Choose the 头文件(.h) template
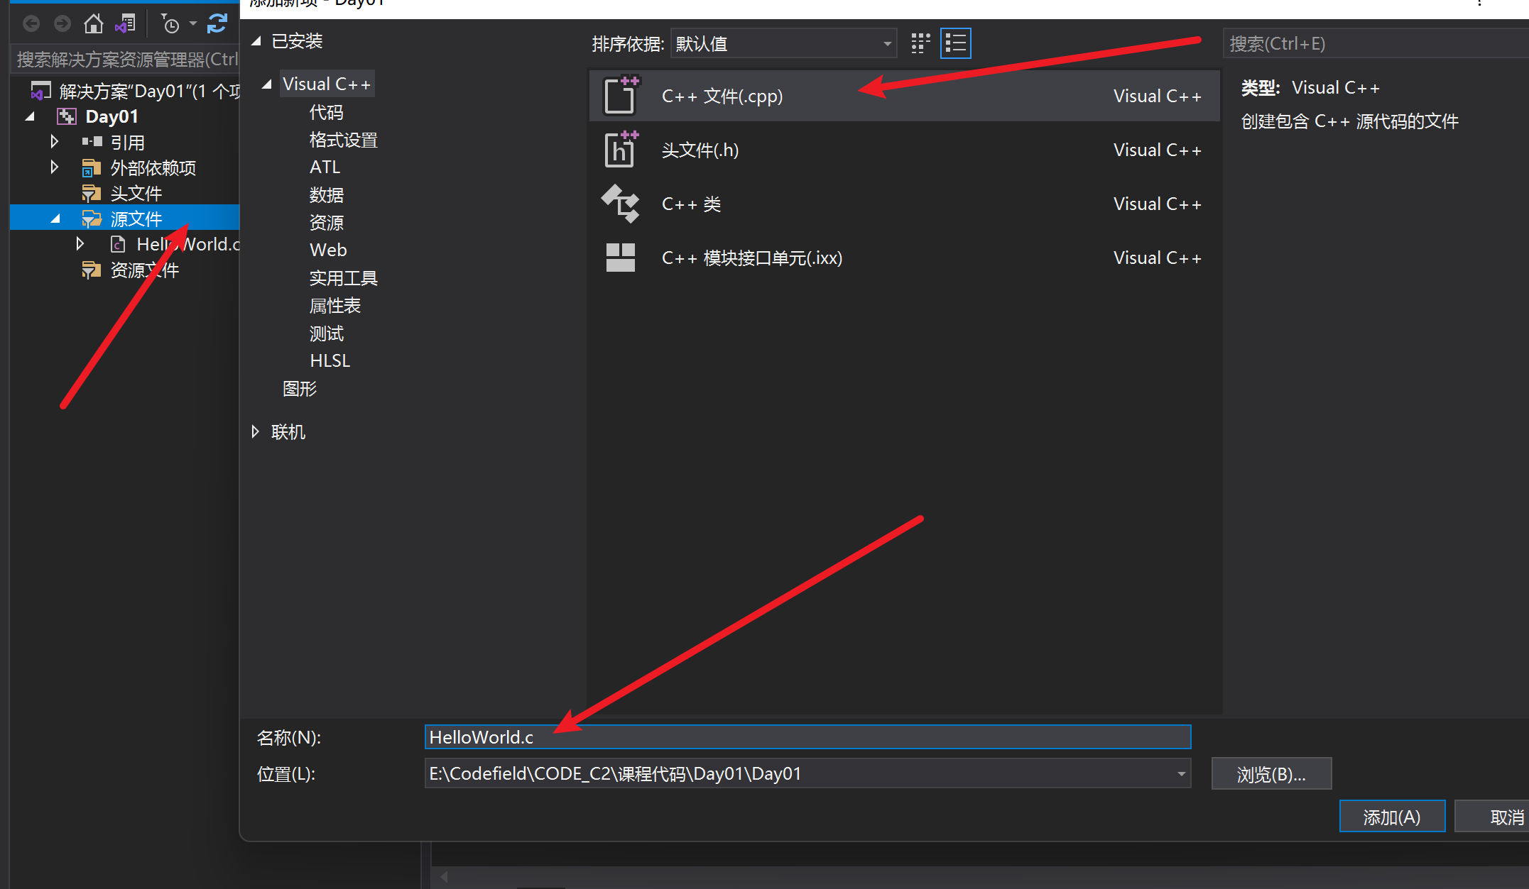 (x=904, y=150)
